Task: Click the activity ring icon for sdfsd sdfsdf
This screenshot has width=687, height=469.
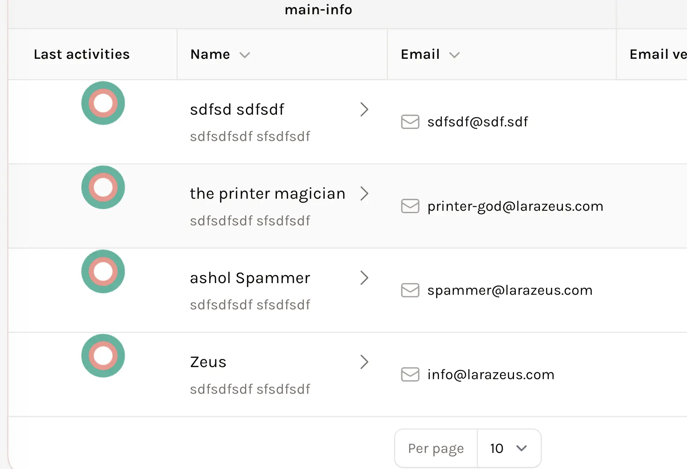Action: point(103,103)
